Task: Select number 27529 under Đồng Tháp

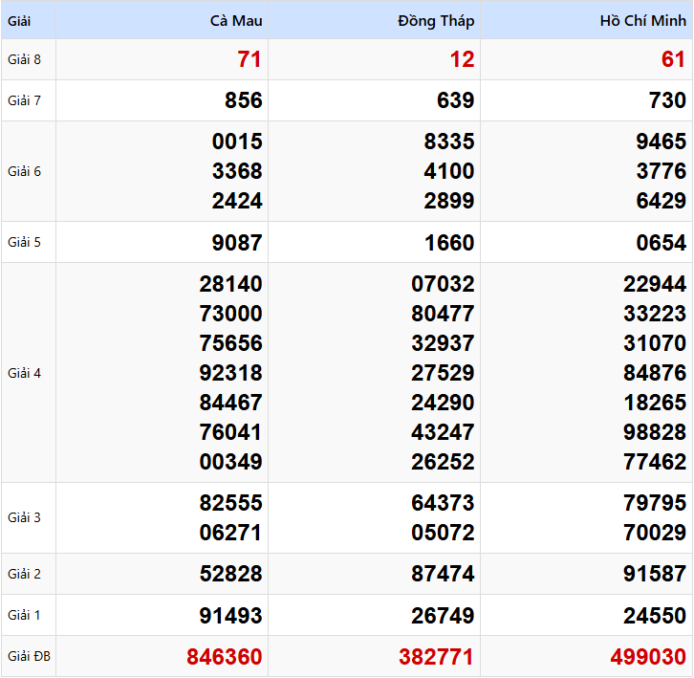Action: click(x=443, y=373)
